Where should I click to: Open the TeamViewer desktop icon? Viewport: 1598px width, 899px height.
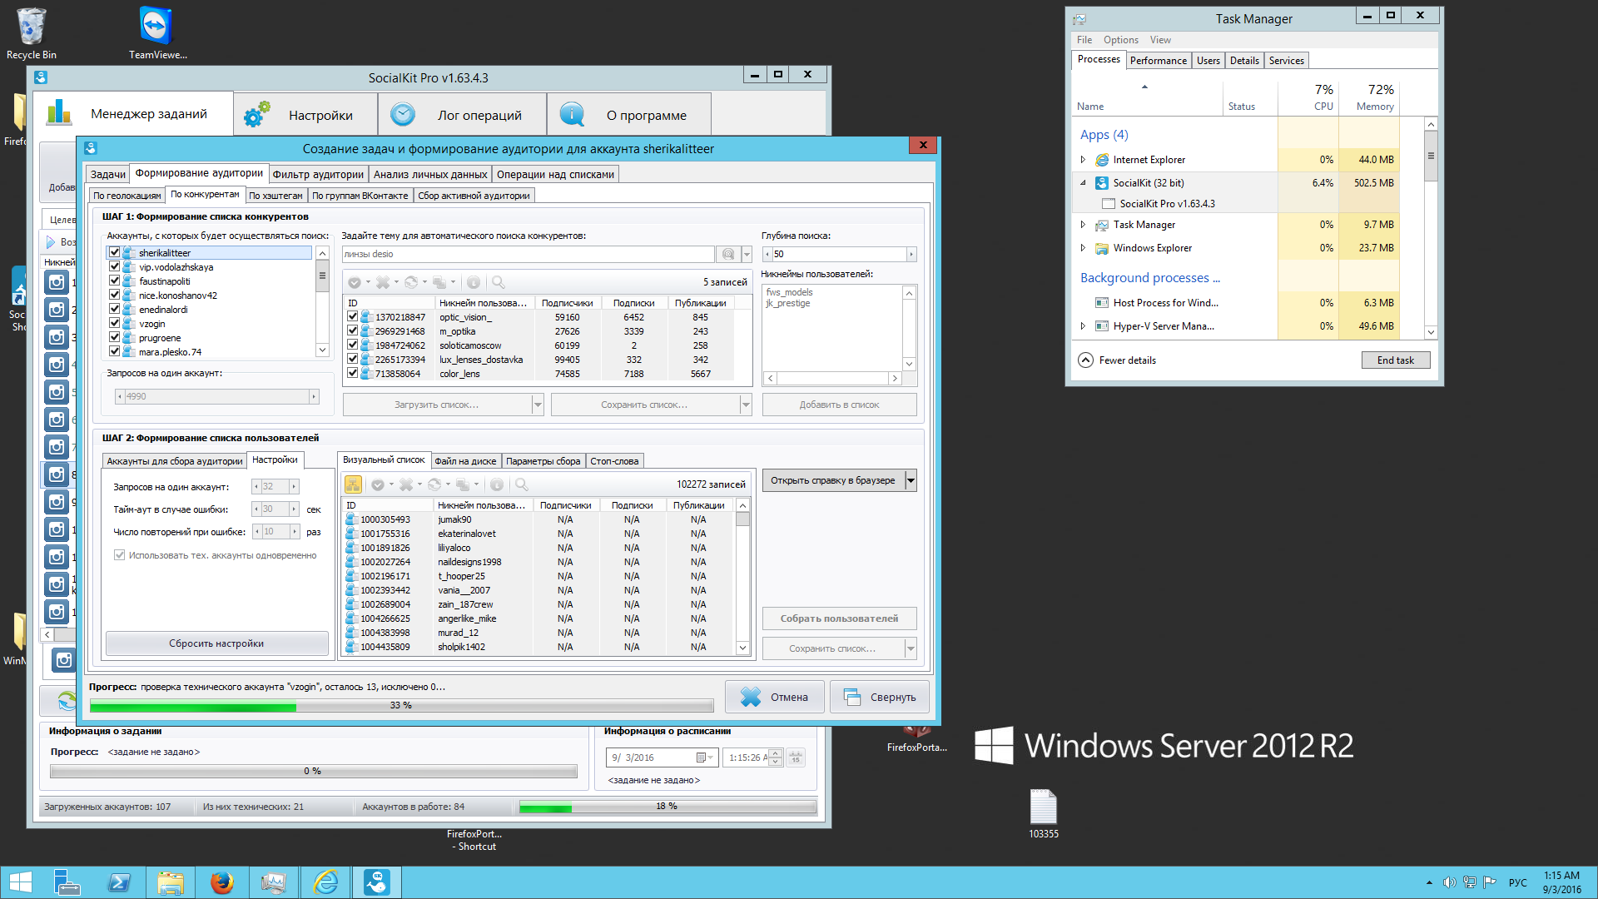(x=156, y=33)
